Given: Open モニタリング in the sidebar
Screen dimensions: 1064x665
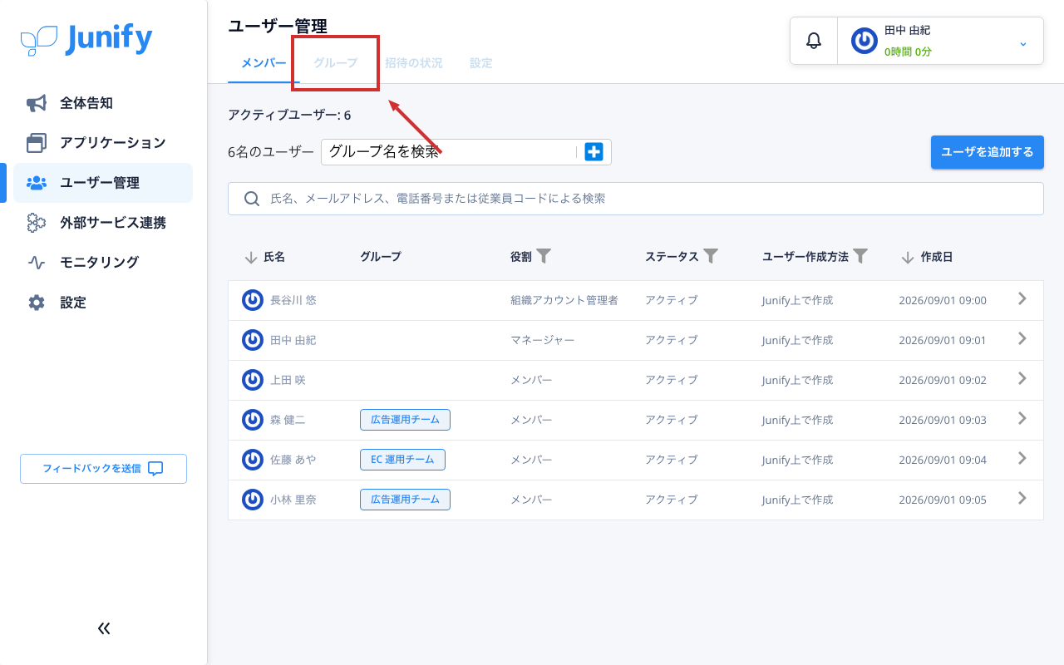Looking at the screenshot, I should [x=103, y=263].
